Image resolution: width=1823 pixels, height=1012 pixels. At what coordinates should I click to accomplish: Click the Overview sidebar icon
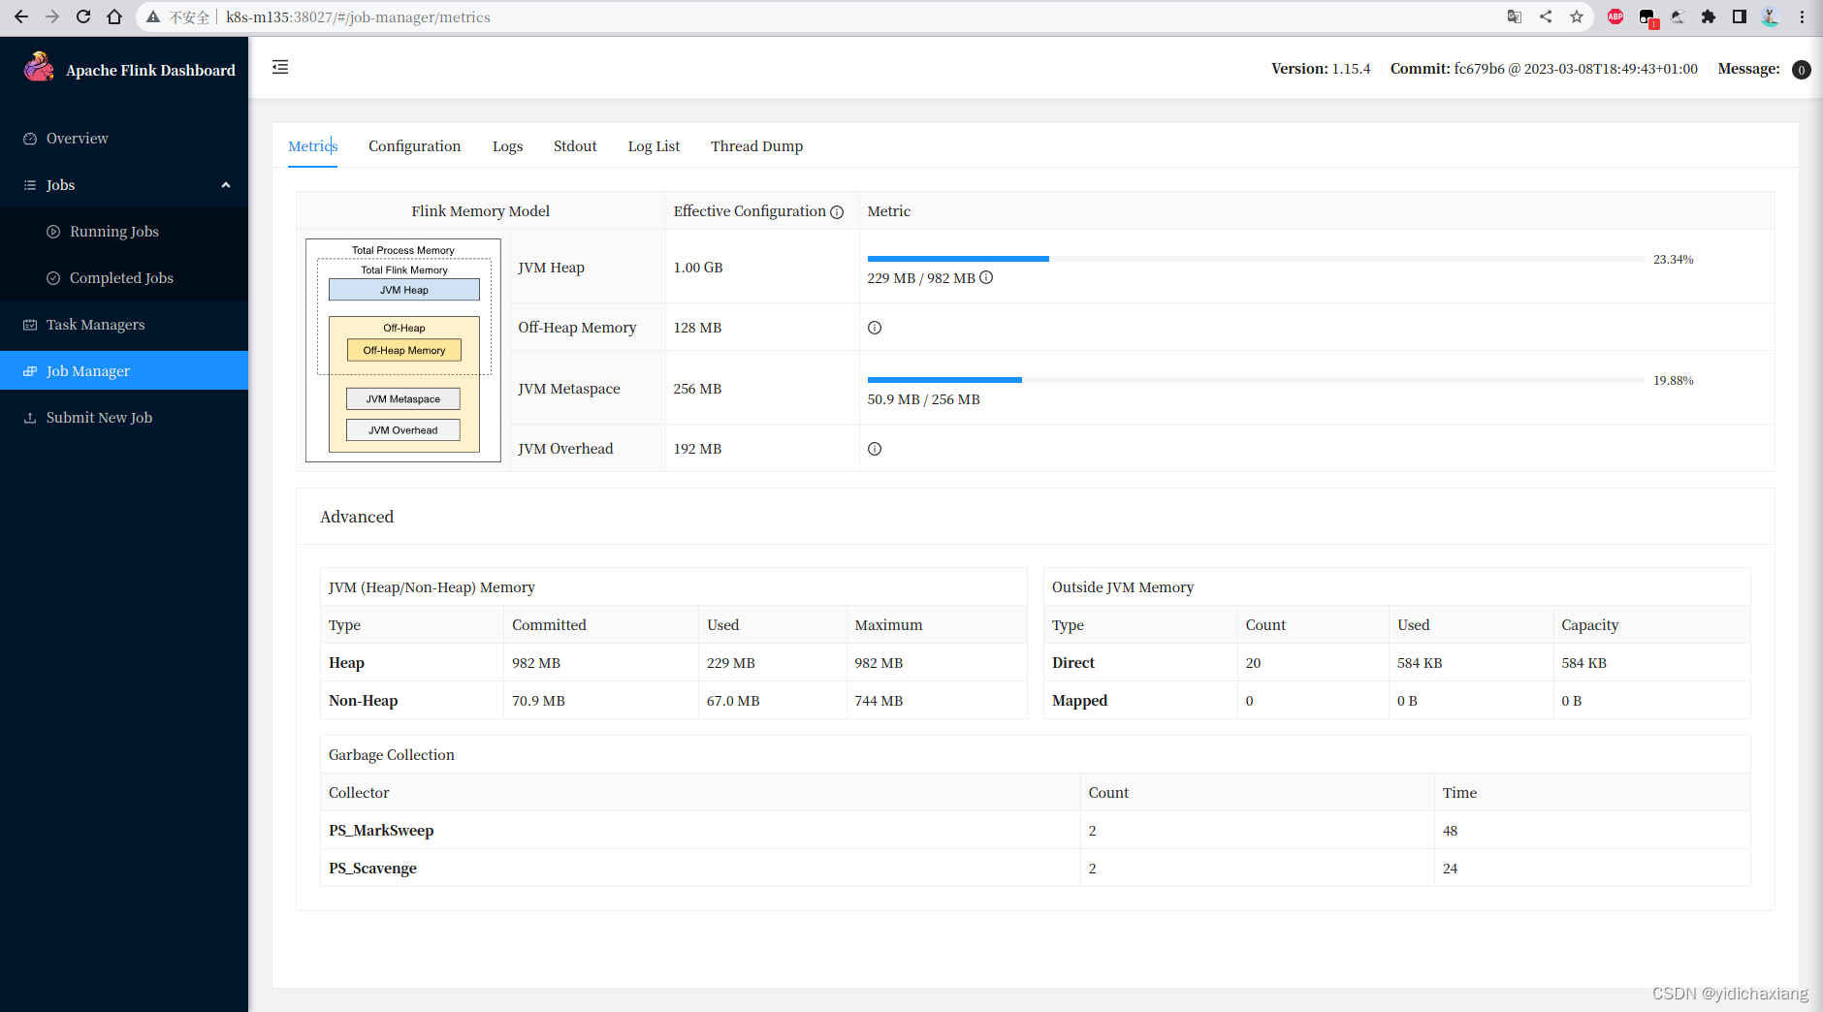pos(30,139)
